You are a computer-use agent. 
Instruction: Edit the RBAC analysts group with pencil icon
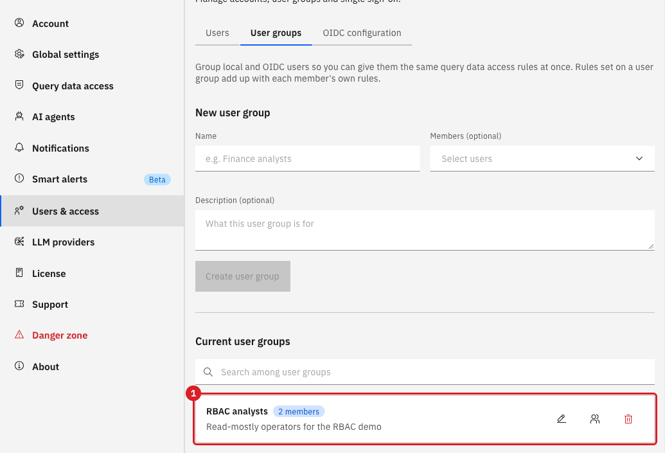pyautogui.click(x=561, y=419)
